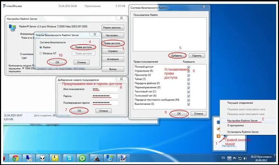The image size is (279, 165).
Task: Open the computer monitor icon next to Chrome
Action: (x=28, y=158)
